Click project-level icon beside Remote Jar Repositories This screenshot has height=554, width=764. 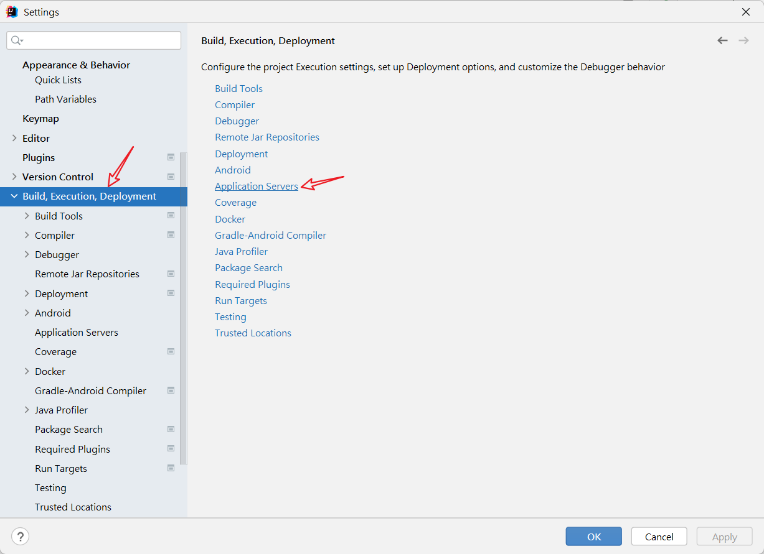(x=171, y=274)
